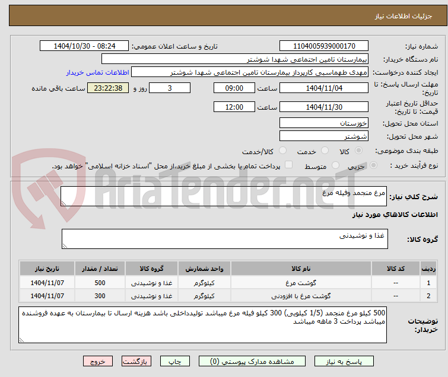The height and width of the screenshot is (377, 448).
Task: Click the ردیف column header
Action: point(428,269)
